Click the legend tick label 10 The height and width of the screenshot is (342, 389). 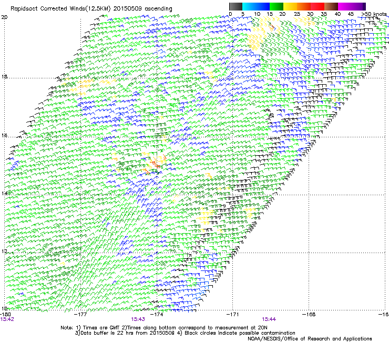coord(257,14)
